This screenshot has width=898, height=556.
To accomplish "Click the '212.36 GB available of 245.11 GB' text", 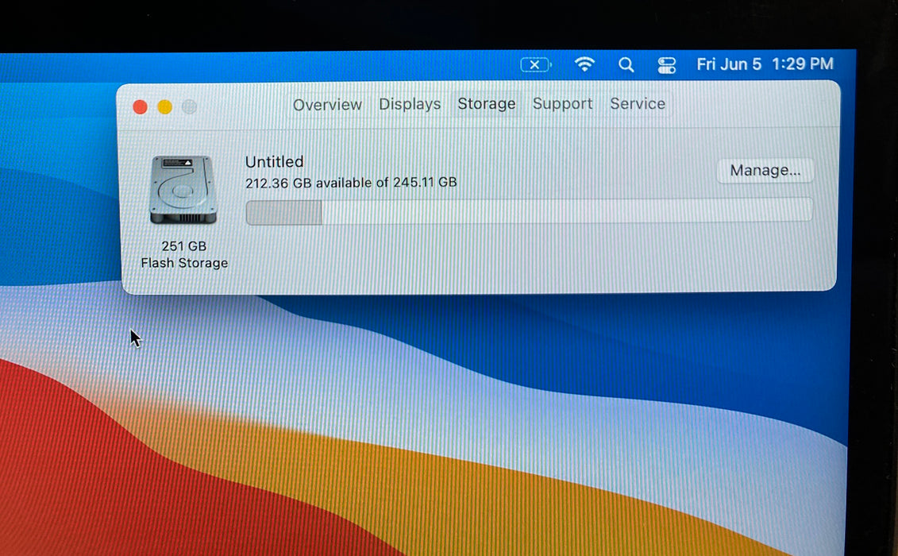I will tap(351, 183).
